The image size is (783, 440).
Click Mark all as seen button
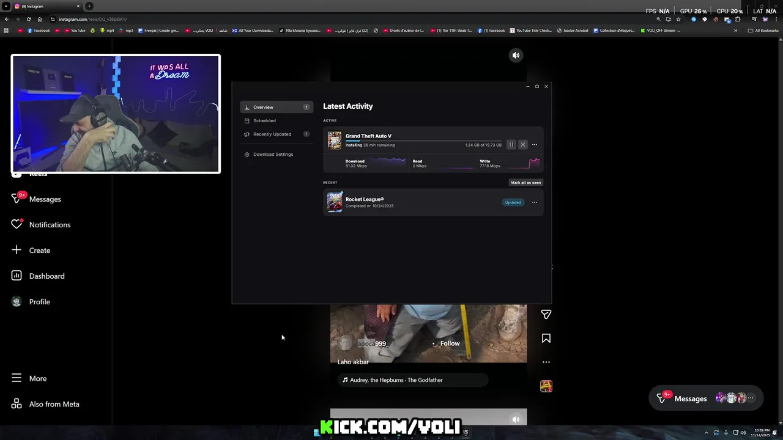click(526, 182)
